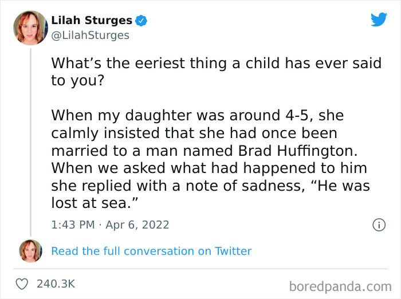Visit the @LilahSturges handle
Viewport: 401px width, 299px height.
pyautogui.click(x=90, y=36)
